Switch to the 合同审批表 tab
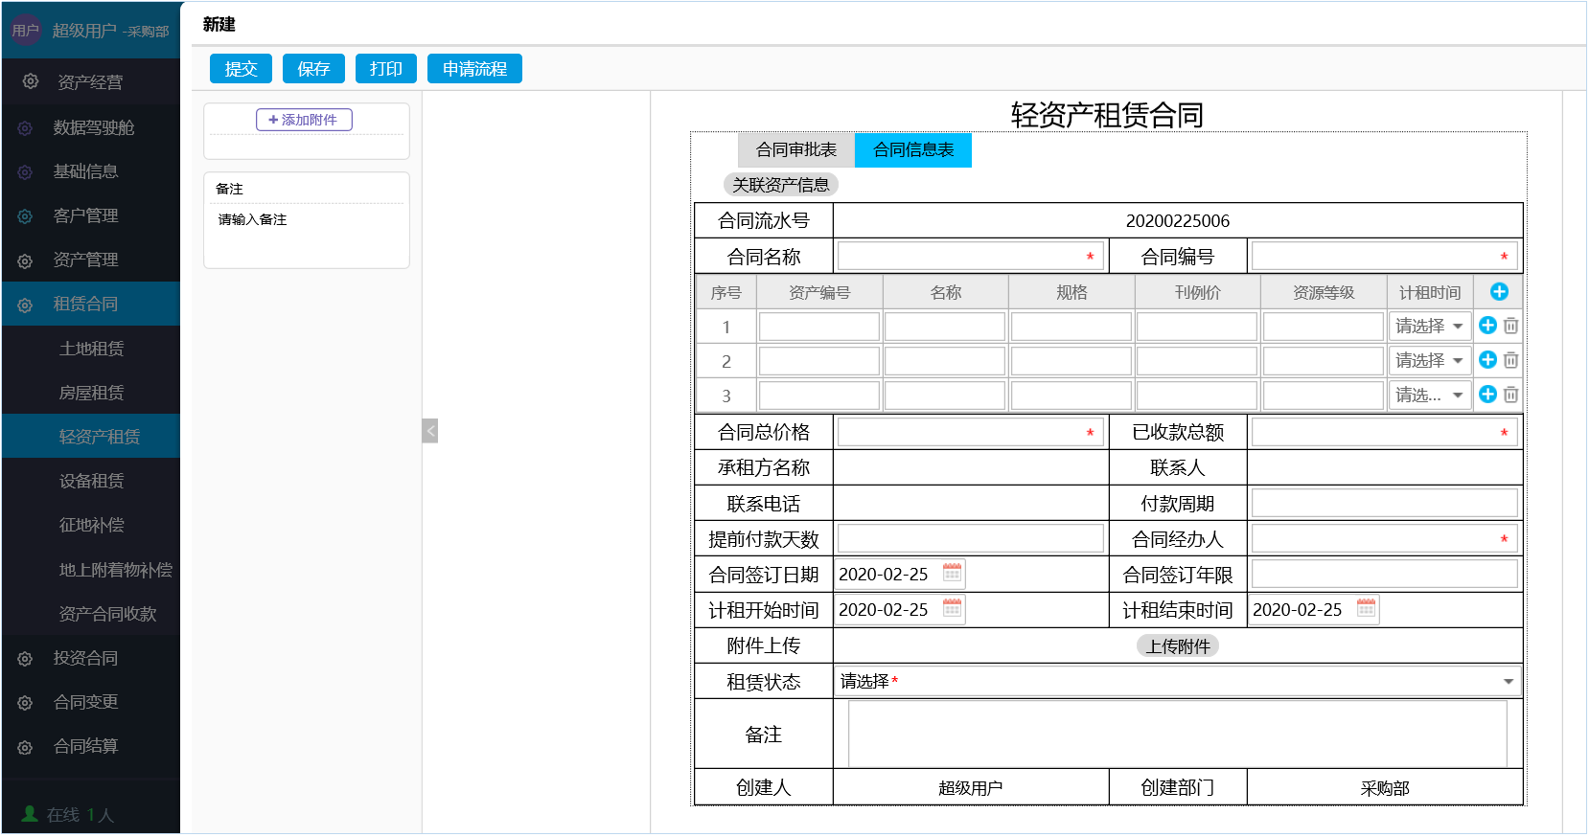Image resolution: width=1590 pixels, height=837 pixels. click(x=795, y=150)
